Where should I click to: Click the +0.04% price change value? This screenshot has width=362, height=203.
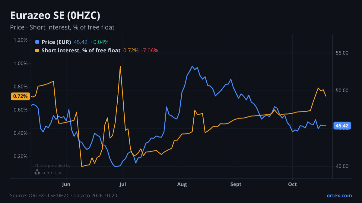99,42
